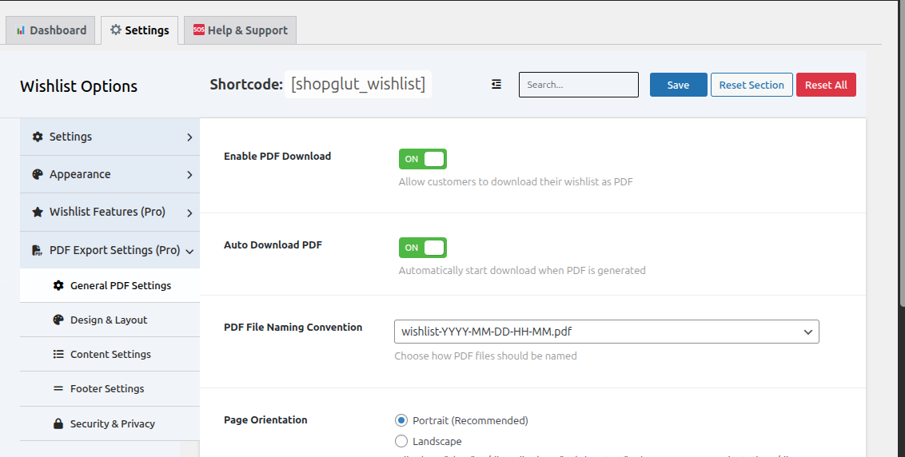Viewport: 905px width, 457px height.
Task: Click the palette icon beside Design & Layout
Action: click(x=58, y=320)
